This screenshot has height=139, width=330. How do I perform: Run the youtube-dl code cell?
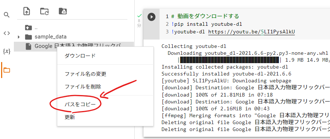click(x=151, y=17)
